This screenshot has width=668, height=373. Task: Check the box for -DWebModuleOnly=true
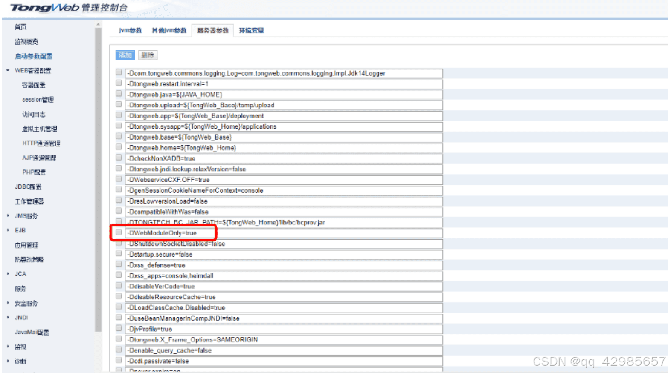coord(119,232)
